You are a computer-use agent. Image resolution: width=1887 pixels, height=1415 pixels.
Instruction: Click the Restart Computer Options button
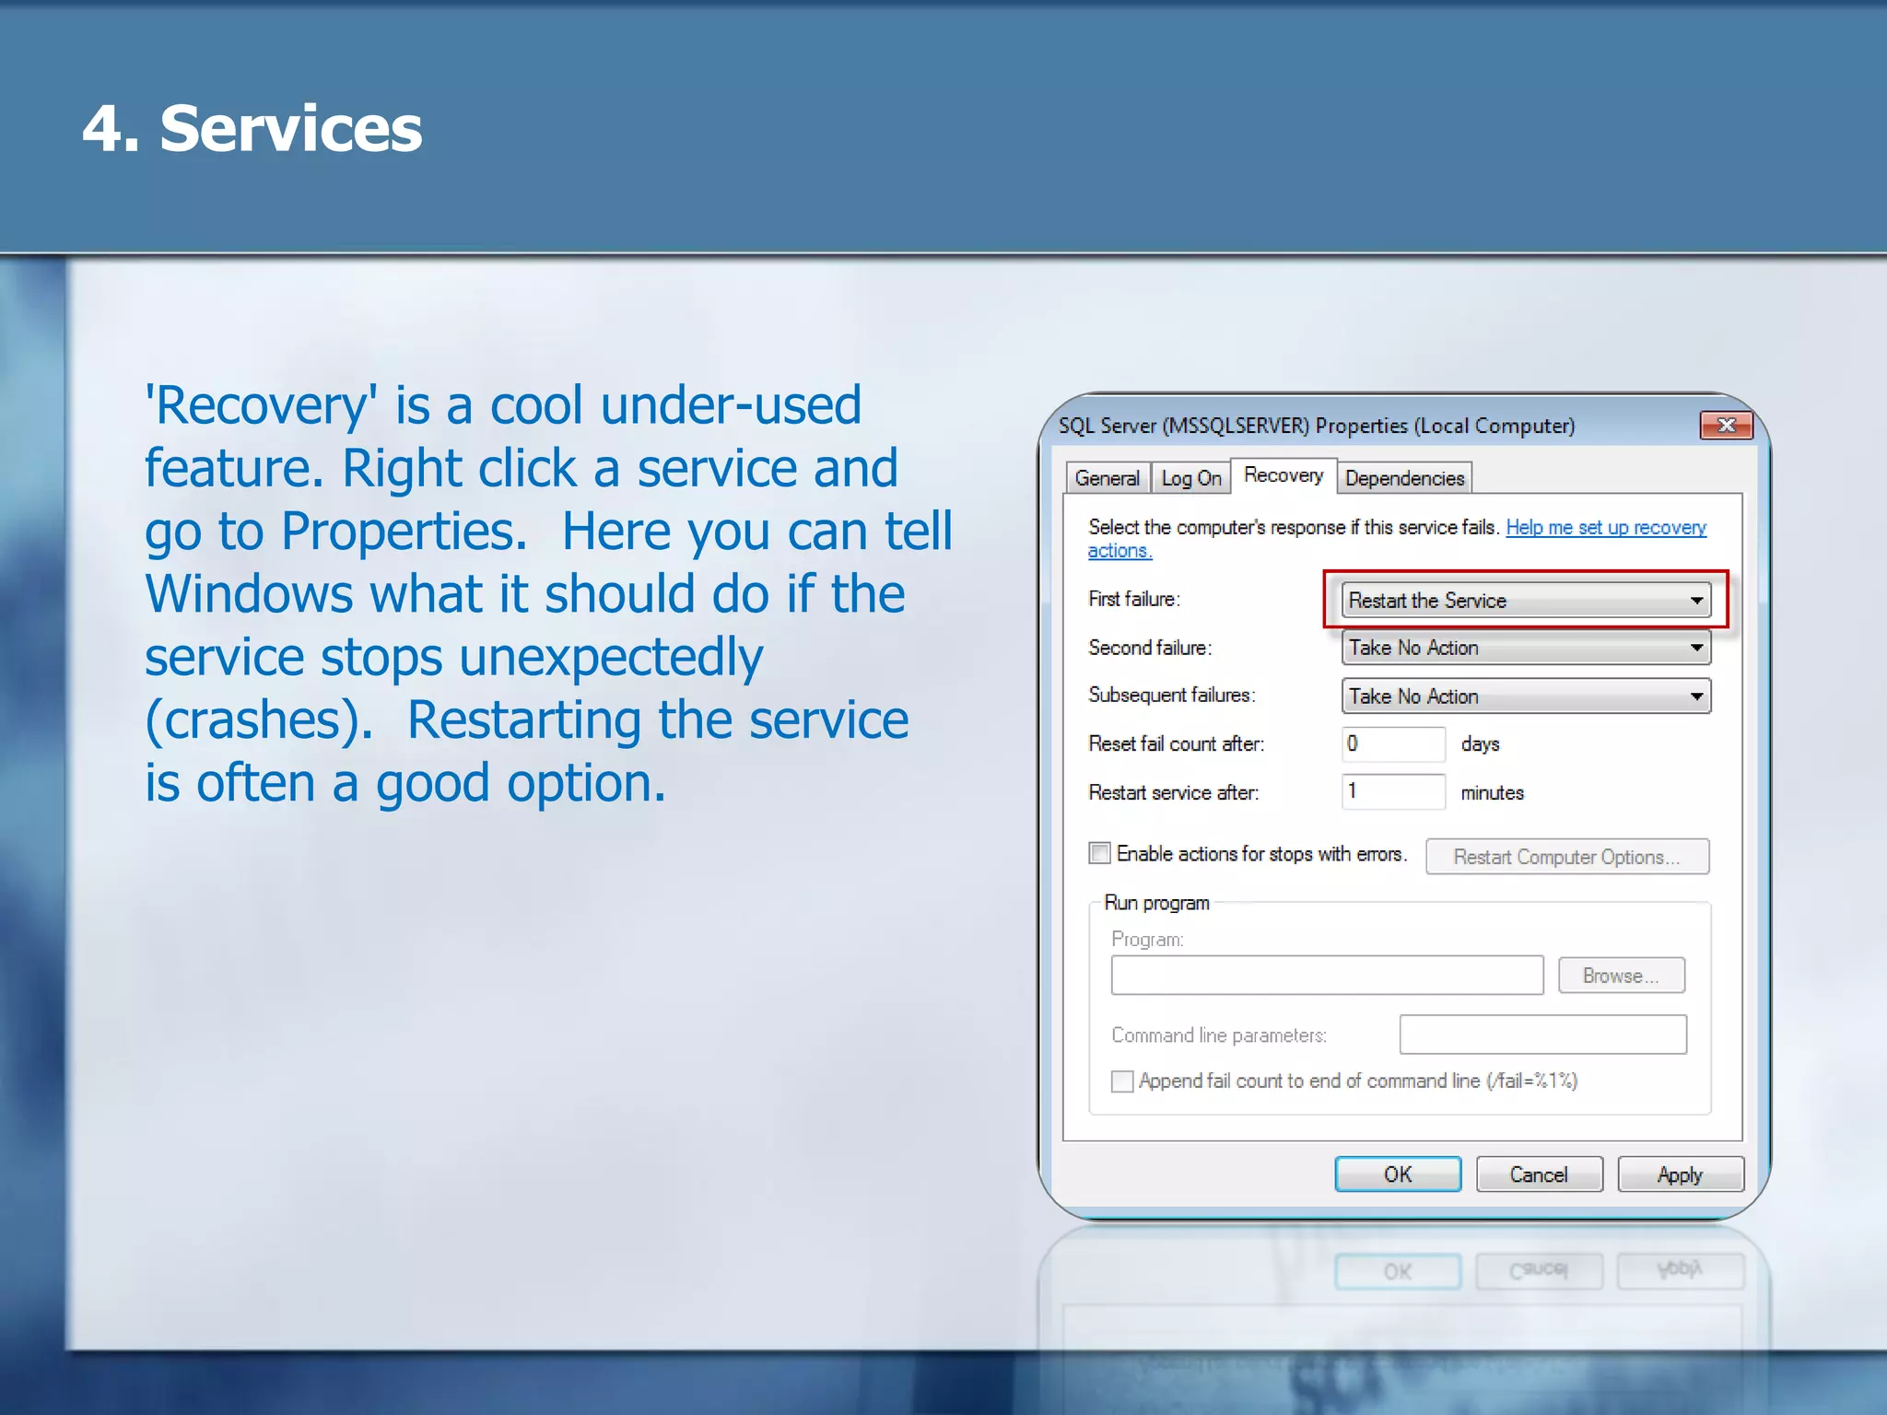pyautogui.click(x=1567, y=857)
